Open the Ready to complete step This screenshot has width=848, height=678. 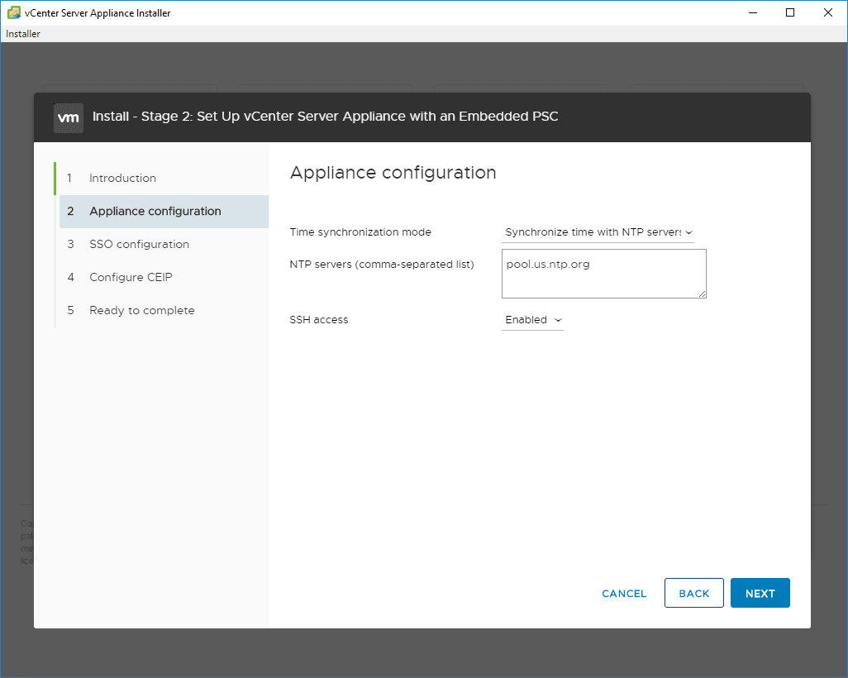pos(141,310)
